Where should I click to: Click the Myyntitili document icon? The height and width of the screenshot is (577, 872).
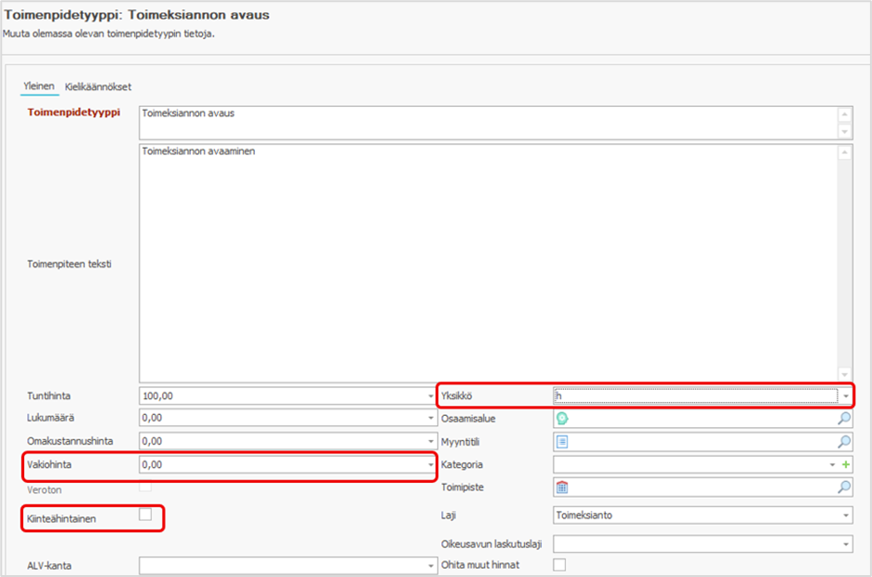(562, 442)
